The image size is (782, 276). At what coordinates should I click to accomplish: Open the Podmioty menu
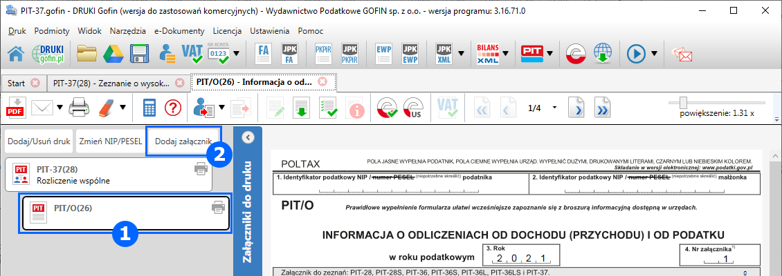(52, 31)
